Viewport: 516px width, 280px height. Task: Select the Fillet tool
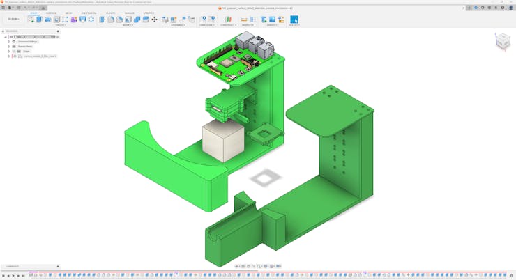point(111,20)
